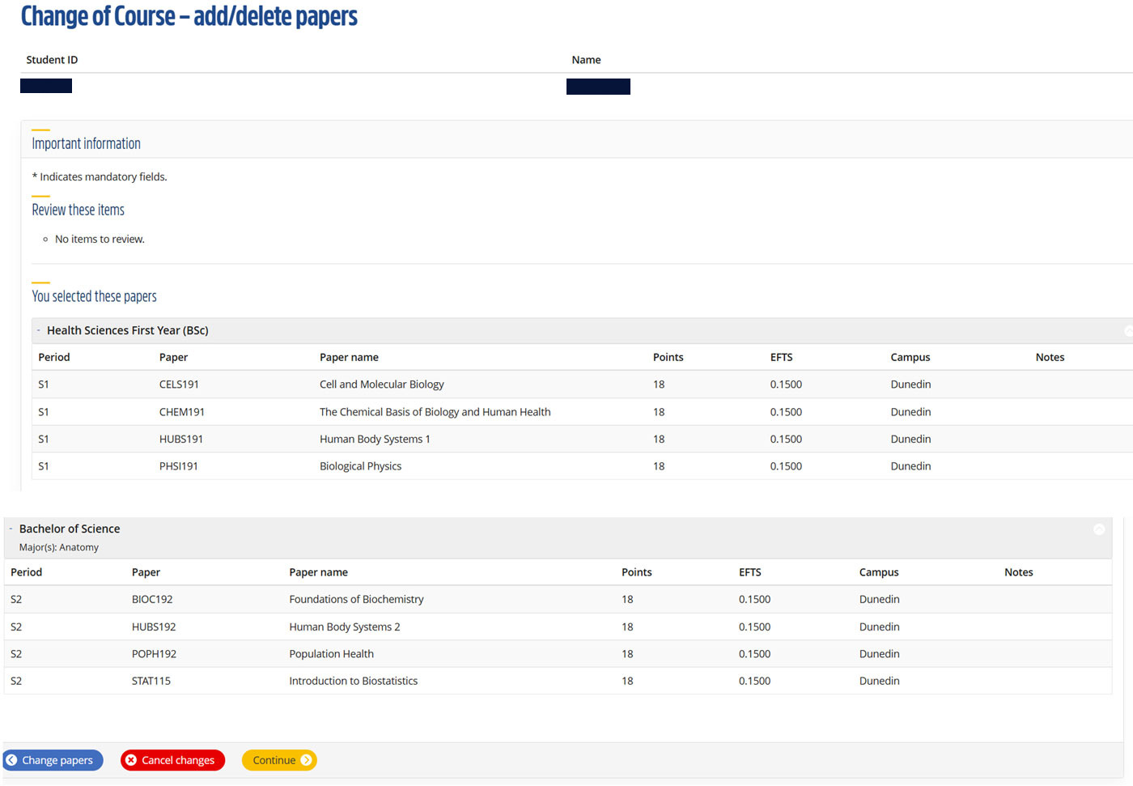The width and height of the screenshot is (1133, 786).
Task: Select the POPH192 paper code
Action: click(x=154, y=654)
